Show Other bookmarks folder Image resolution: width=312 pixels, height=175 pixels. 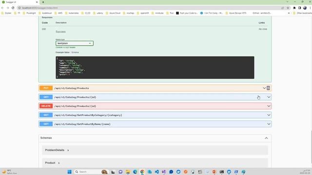(x=302, y=13)
